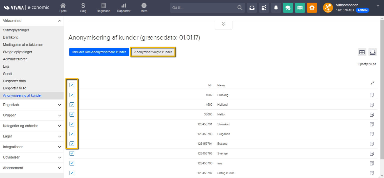
Task: Click the inbox tray icon in header
Action: tap(252, 8)
